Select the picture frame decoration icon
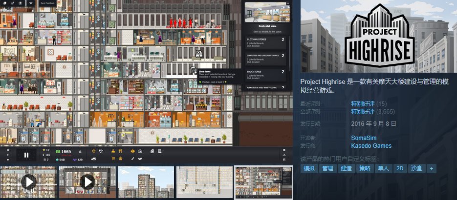Image resolution: width=457 pixels, height=200 pixels. 140,151
